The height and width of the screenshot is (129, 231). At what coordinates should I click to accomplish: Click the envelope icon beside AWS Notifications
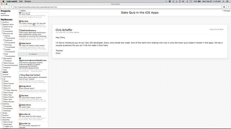click(20, 30)
